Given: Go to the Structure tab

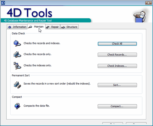Looking at the screenshot, I should click(x=69, y=27).
